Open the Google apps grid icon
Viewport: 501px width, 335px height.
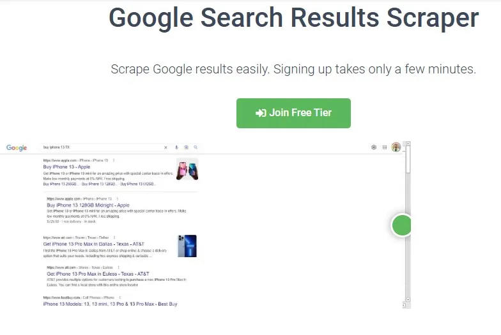pos(385,147)
